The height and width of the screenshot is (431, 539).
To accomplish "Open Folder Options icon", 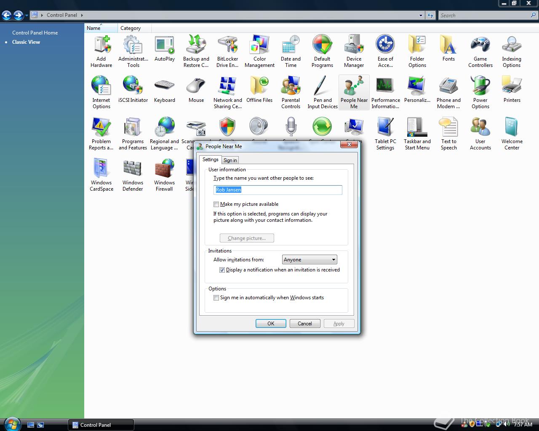I will coord(417,51).
